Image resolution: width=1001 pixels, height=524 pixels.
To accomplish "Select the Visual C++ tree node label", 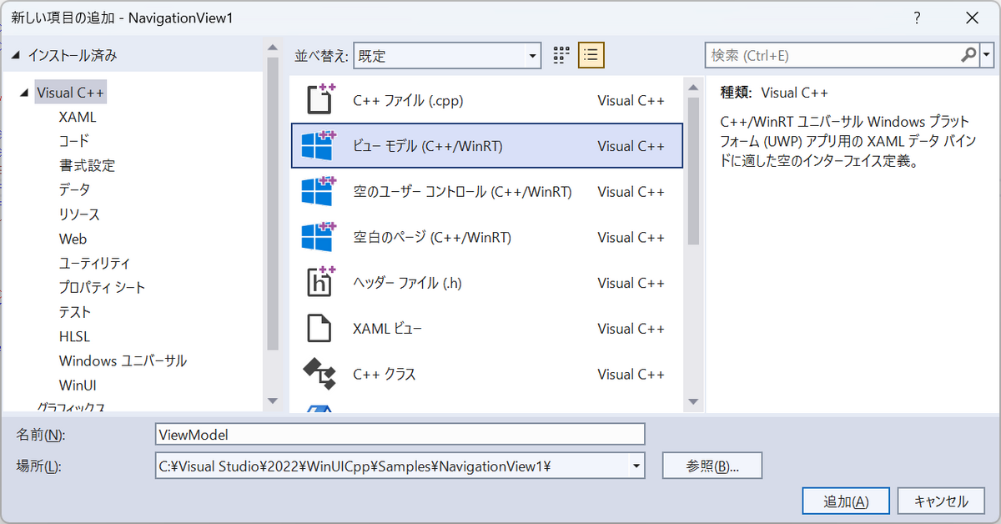I will [70, 93].
